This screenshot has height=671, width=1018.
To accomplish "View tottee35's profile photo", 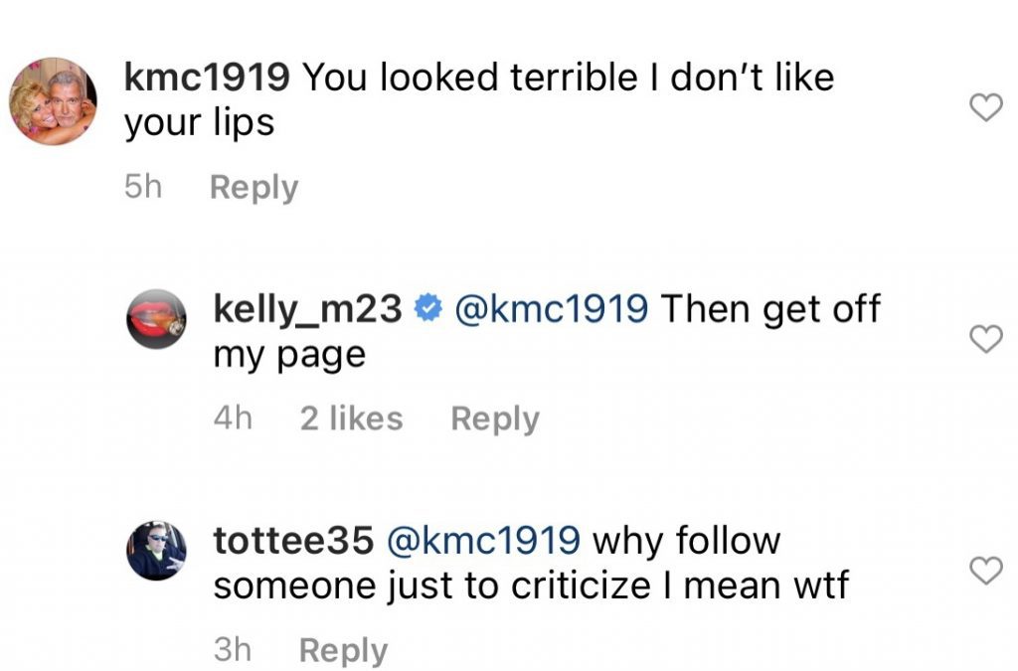I will tap(156, 551).
